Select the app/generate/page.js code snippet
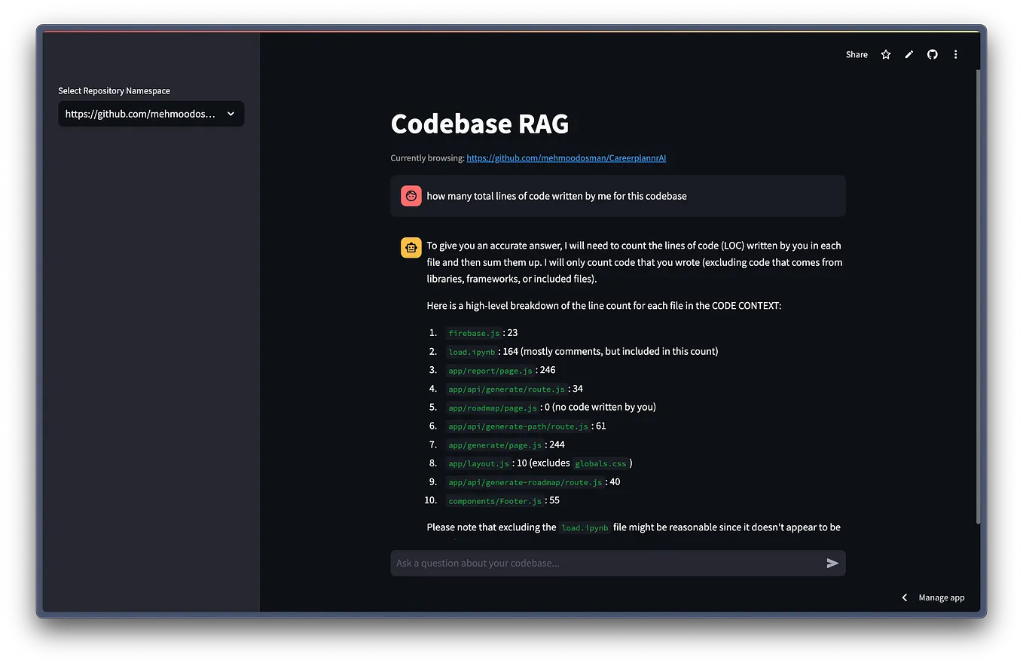This screenshot has width=1023, height=666. [x=494, y=445]
